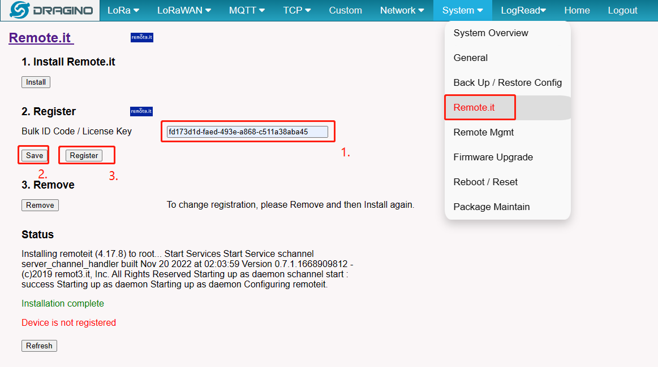Click remote.it logo beside page title
Viewport: 658px width, 367px height.
142,37
